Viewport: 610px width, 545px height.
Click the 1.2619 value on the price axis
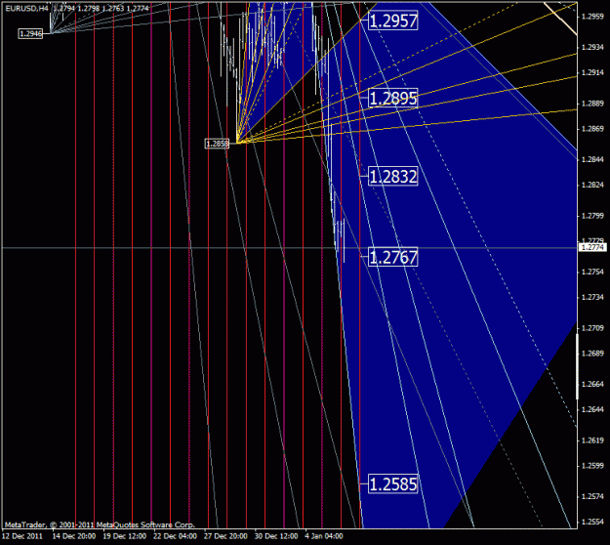pos(592,440)
